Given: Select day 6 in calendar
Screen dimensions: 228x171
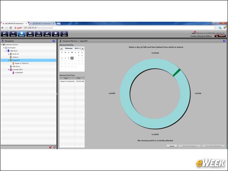Looking at the screenshot, I should point(72,58).
